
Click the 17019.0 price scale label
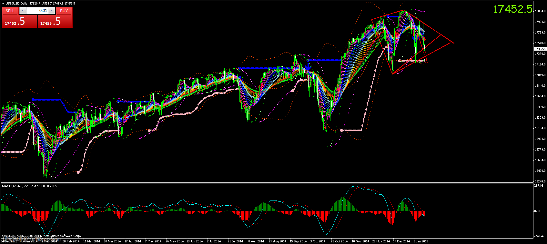tap(540, 75)
